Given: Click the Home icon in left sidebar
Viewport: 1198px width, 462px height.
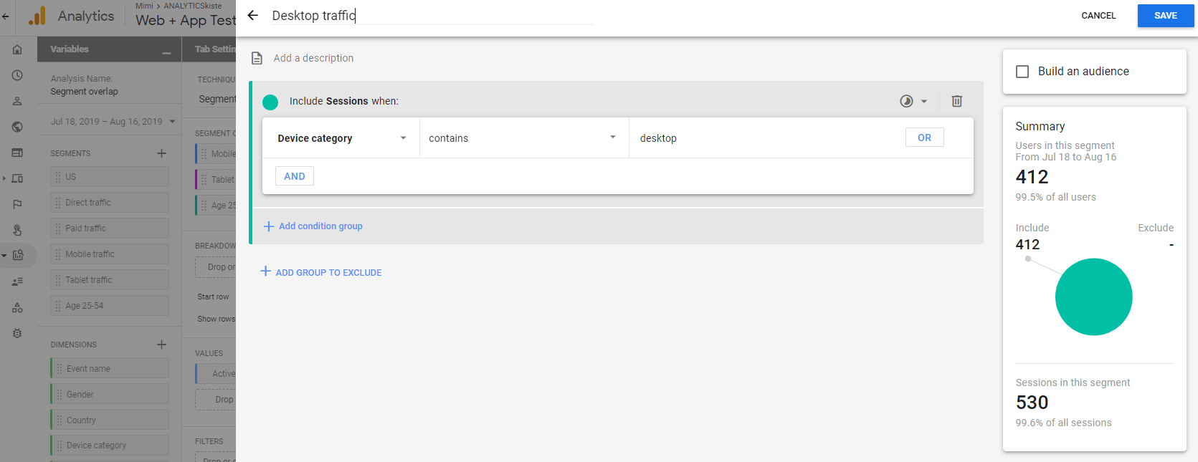Looking at the screenshot, I should coord(17,49).
